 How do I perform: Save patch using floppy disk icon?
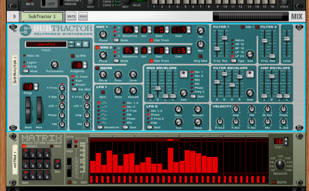pyautogui.click(x=85, y=44)
